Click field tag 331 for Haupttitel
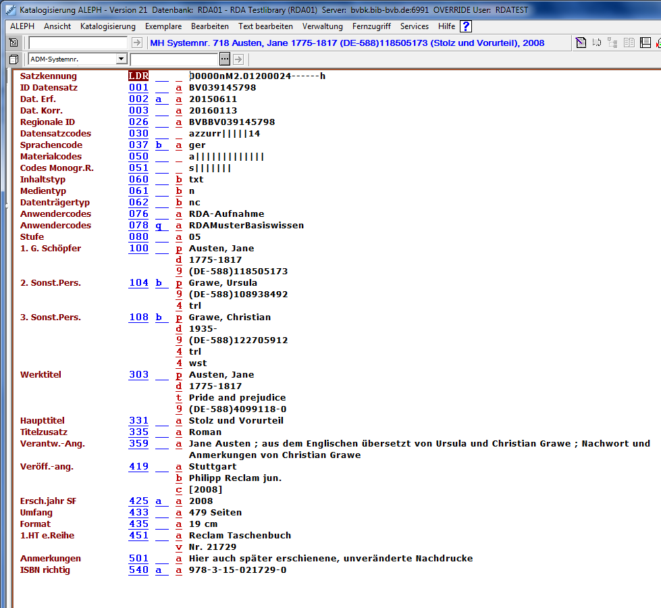 (x=138, y=421)
